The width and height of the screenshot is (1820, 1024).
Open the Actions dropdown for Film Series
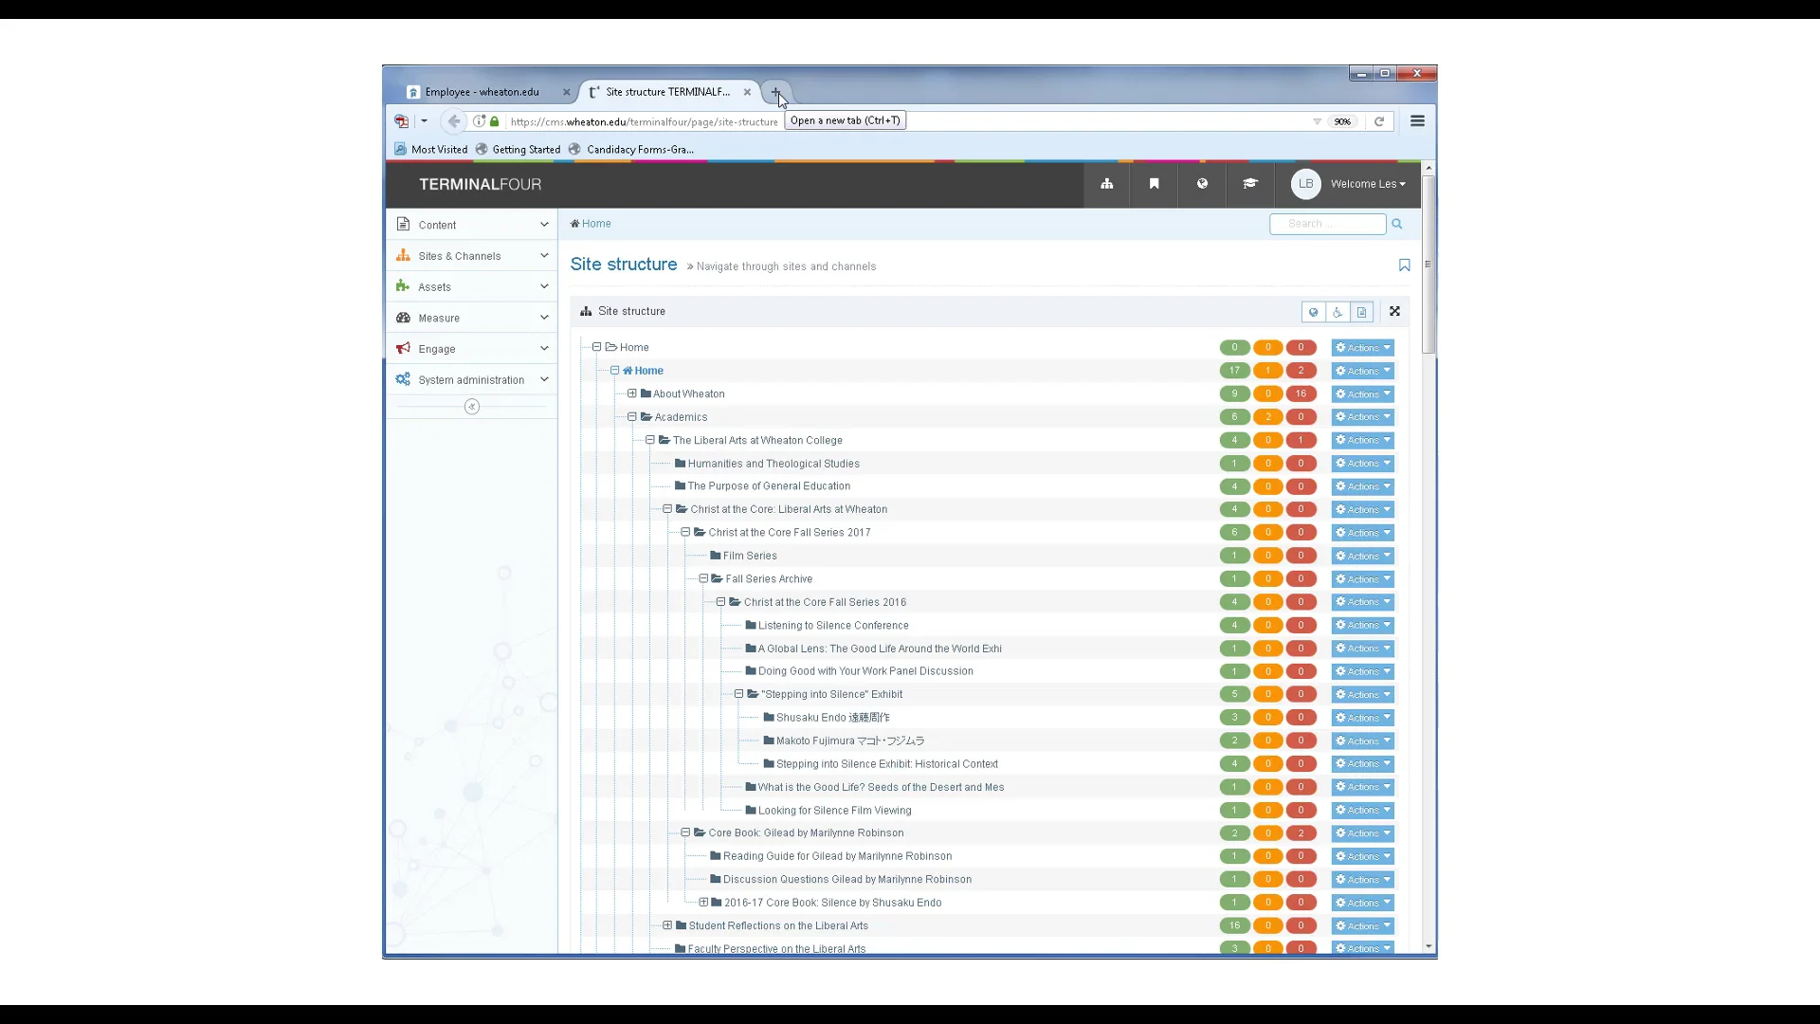click(x=1362, y=556)
